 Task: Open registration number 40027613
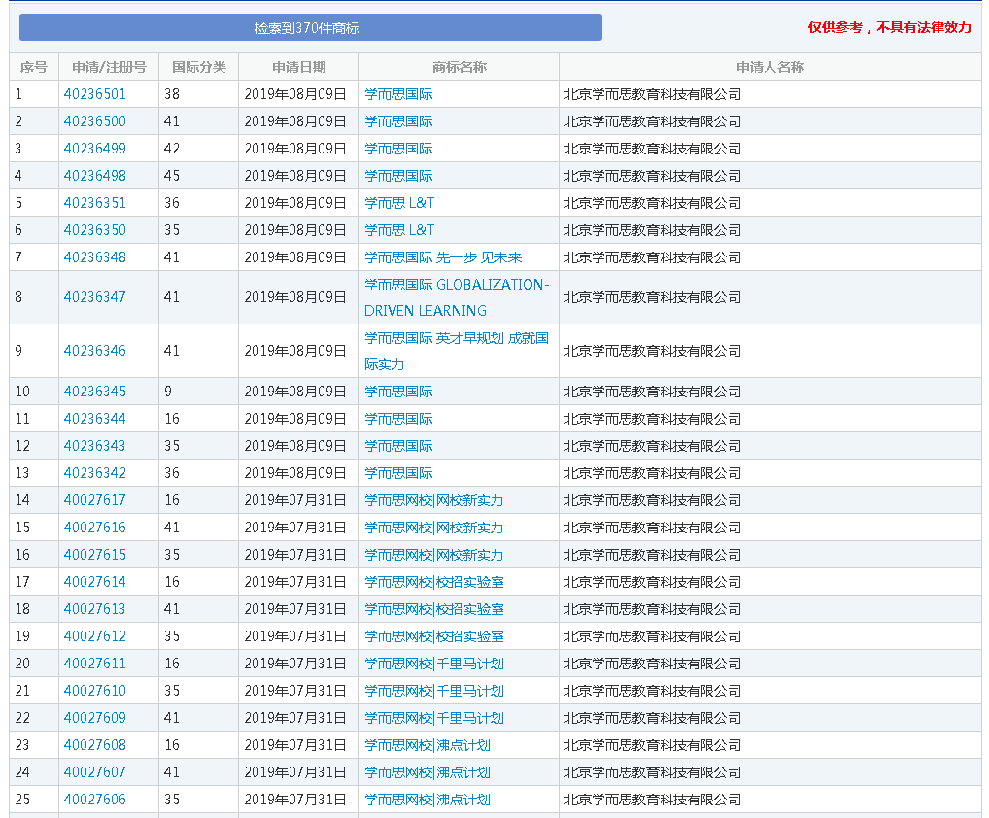tap(94, 608)
